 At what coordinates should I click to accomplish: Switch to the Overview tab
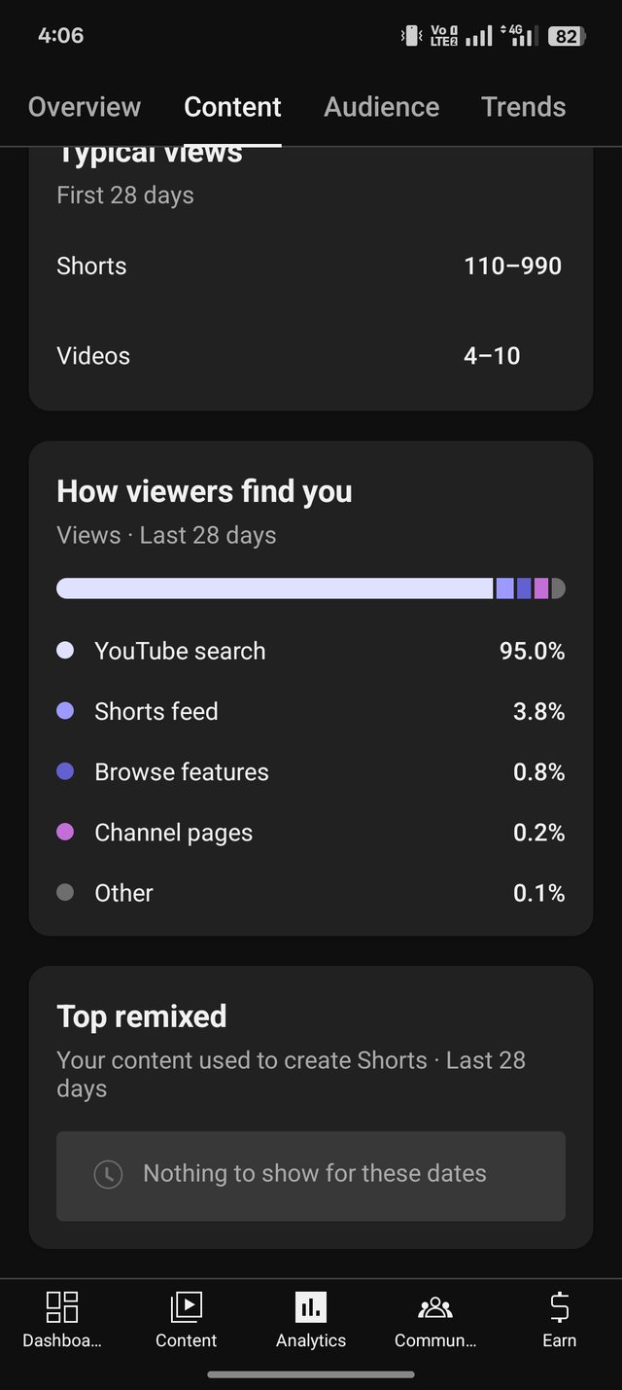[x=85, y=107]
